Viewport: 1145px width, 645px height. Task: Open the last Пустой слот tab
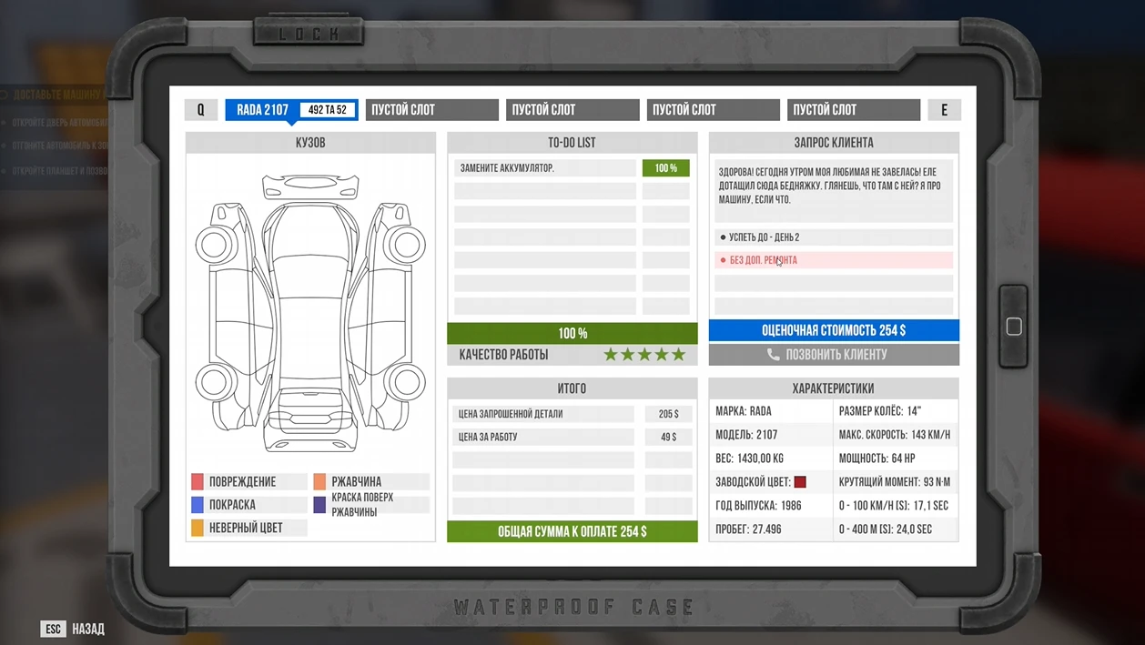coord(853,110)
